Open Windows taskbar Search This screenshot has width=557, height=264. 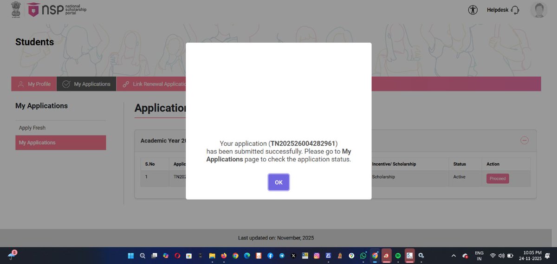pos(142,256)
